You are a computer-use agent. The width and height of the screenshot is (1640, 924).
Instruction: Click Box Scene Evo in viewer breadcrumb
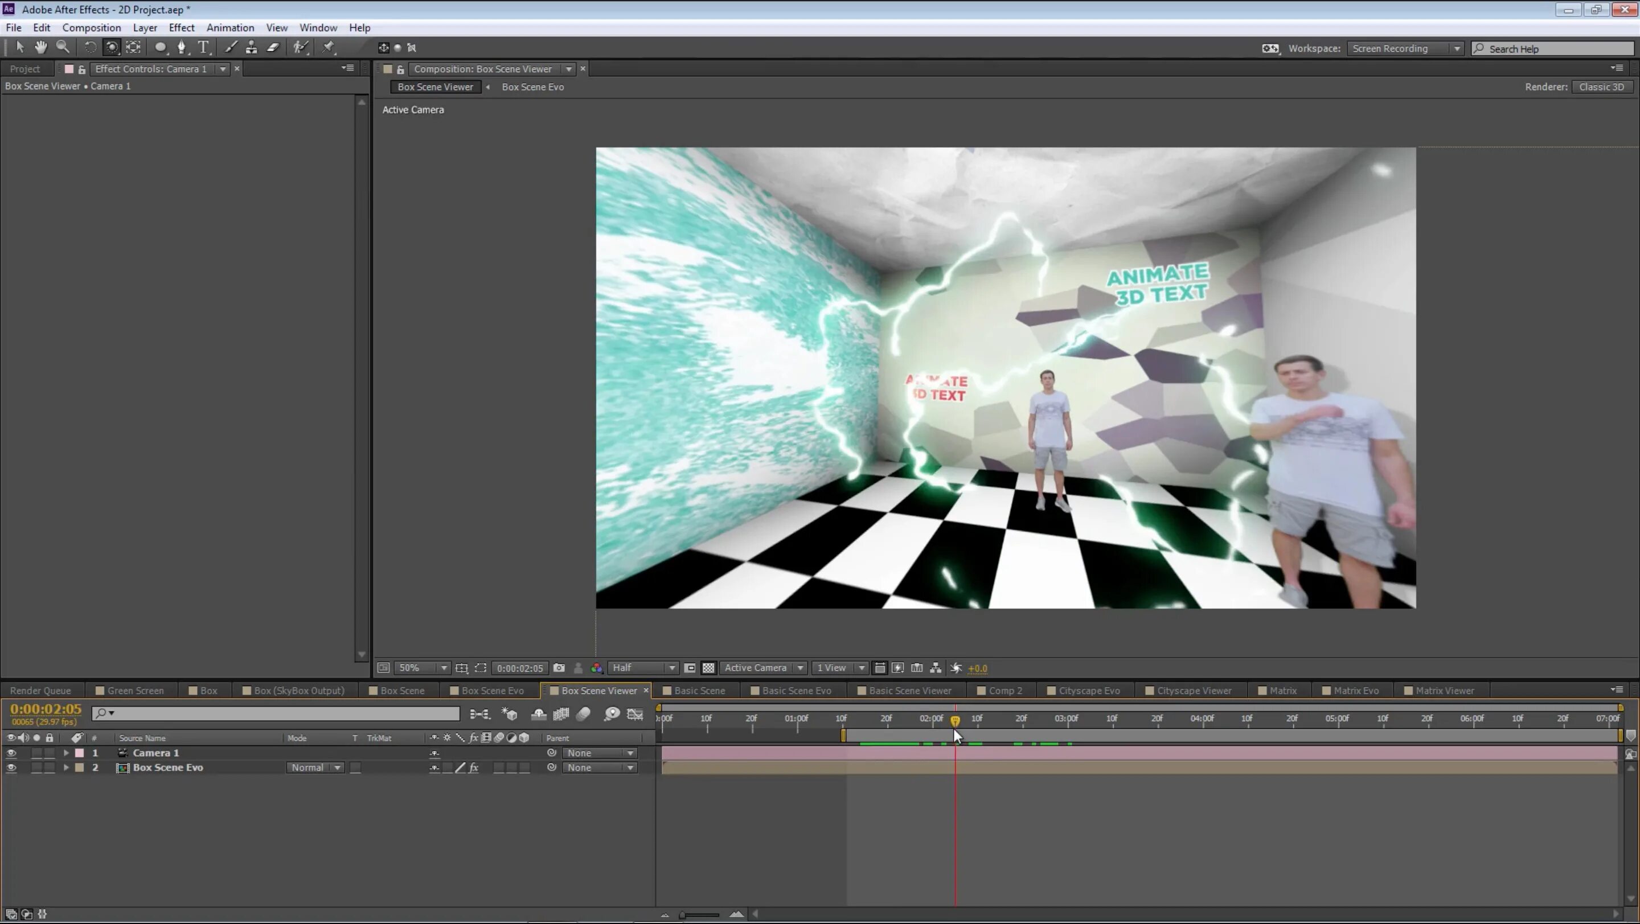click(x=533, y=87)
